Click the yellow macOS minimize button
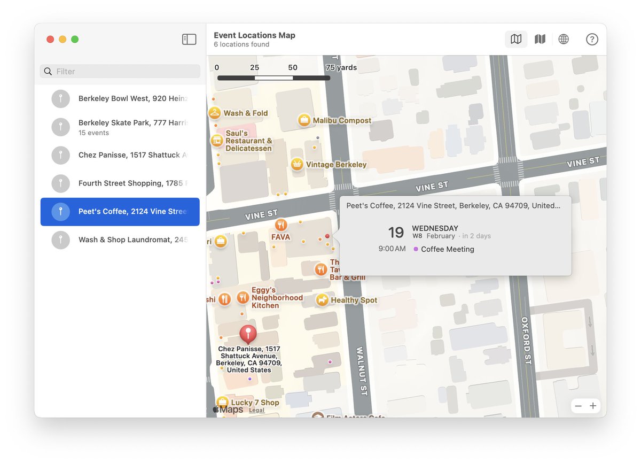The height and width of the screenshot is (463, 641). tap(62, 39)
